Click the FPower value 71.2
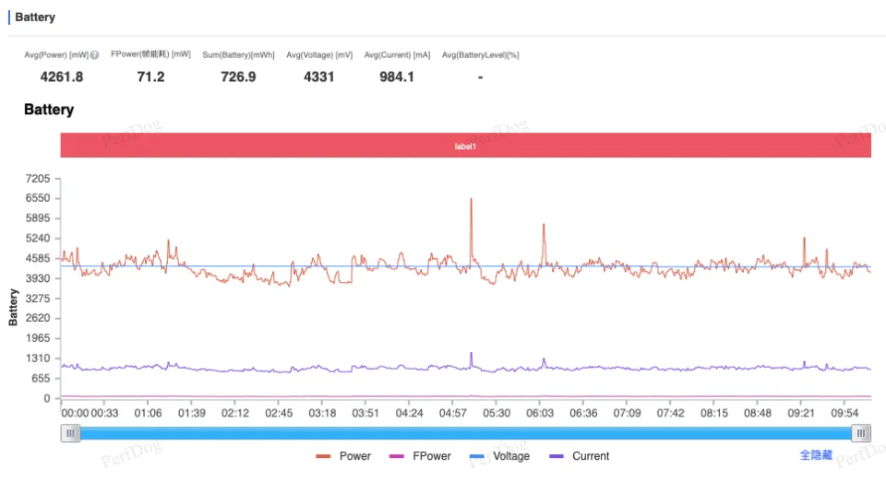Image resolution: width=886 pixels, height=481 pixels. [150, 77]
